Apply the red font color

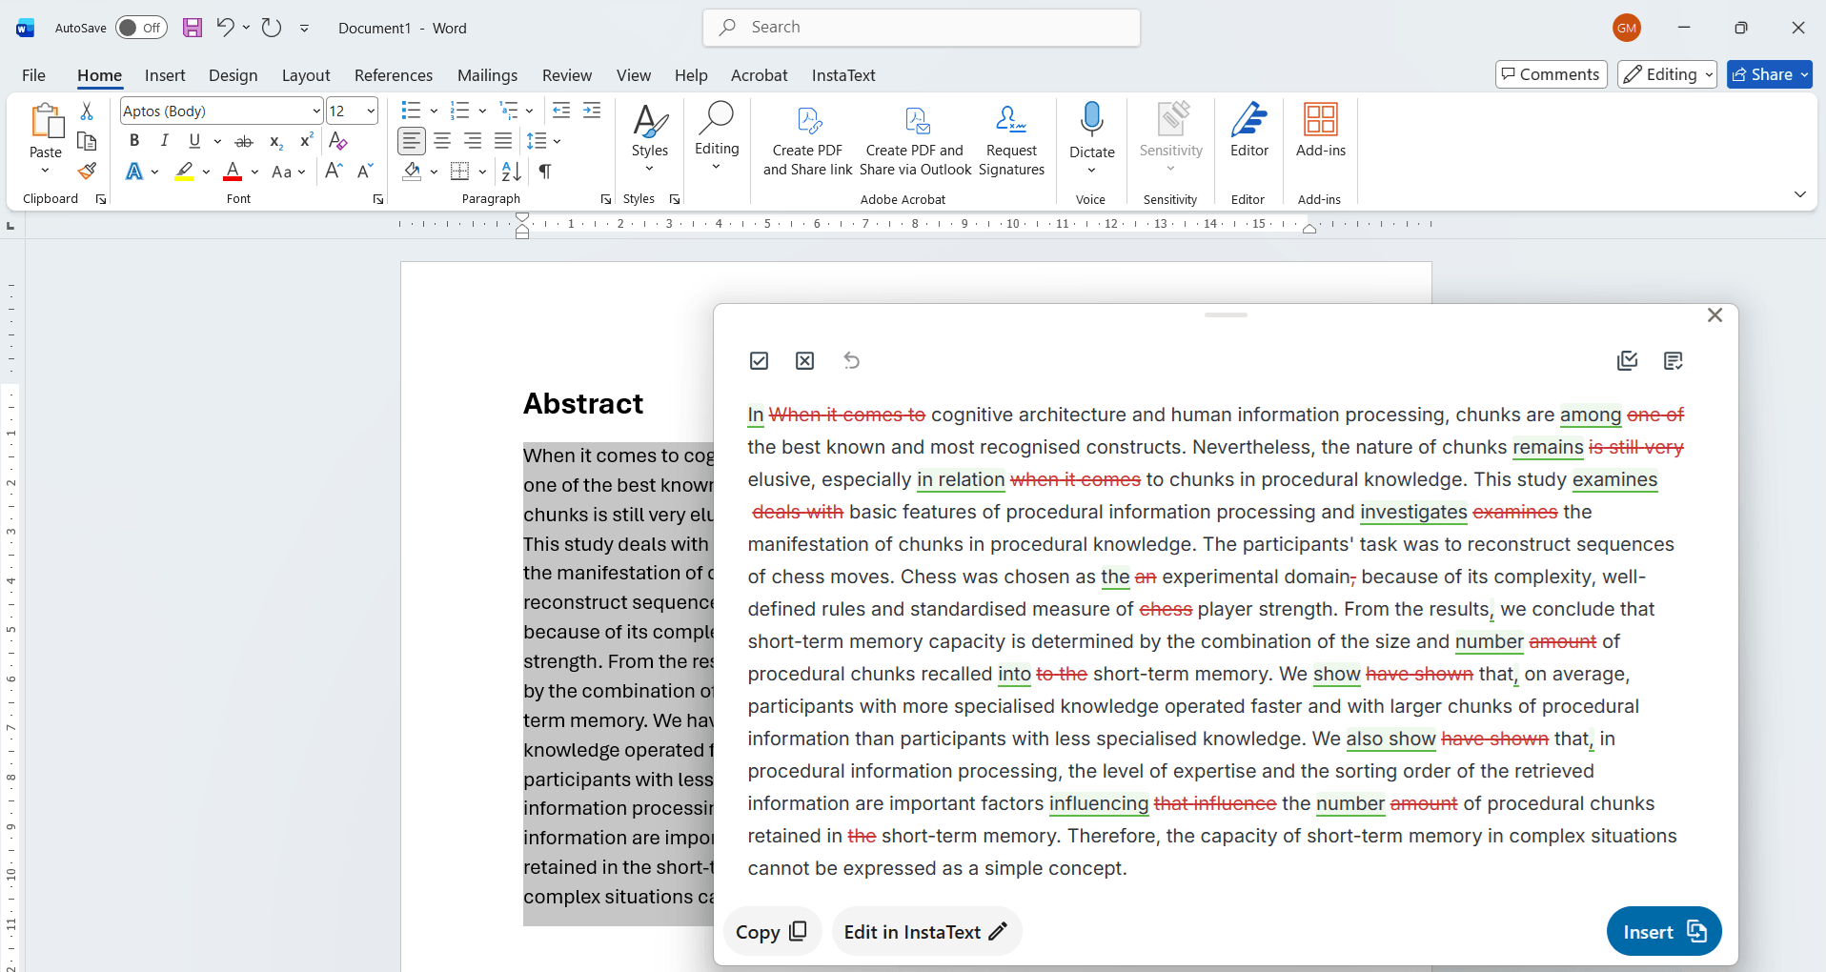coord(233,172)
